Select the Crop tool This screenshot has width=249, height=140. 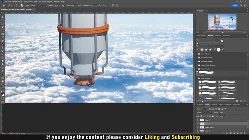(x=3, y=30)
